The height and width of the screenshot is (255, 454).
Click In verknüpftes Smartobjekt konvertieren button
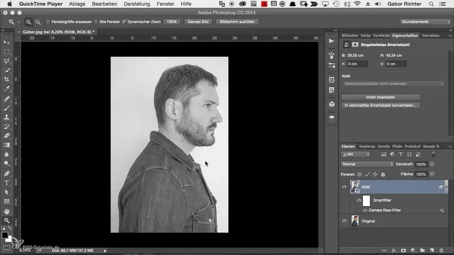[381, 106]
